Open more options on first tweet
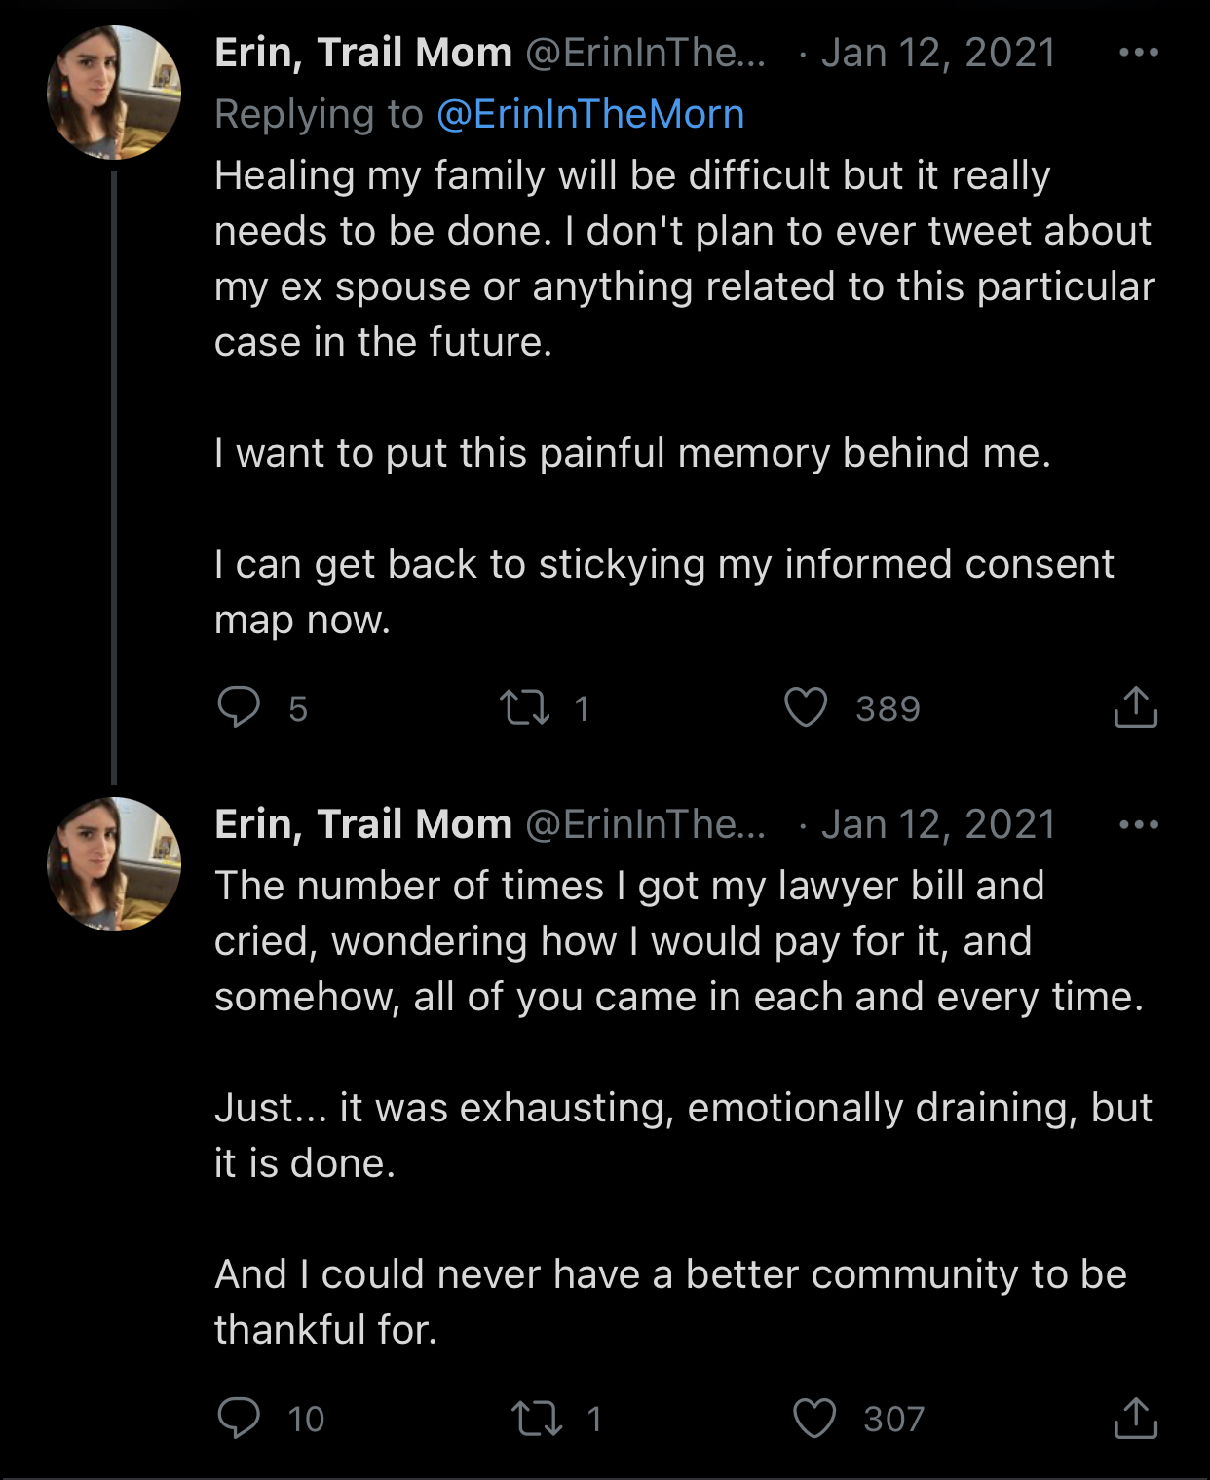Screen dimensions: 1210x1480 click(x=1139, y=53)
